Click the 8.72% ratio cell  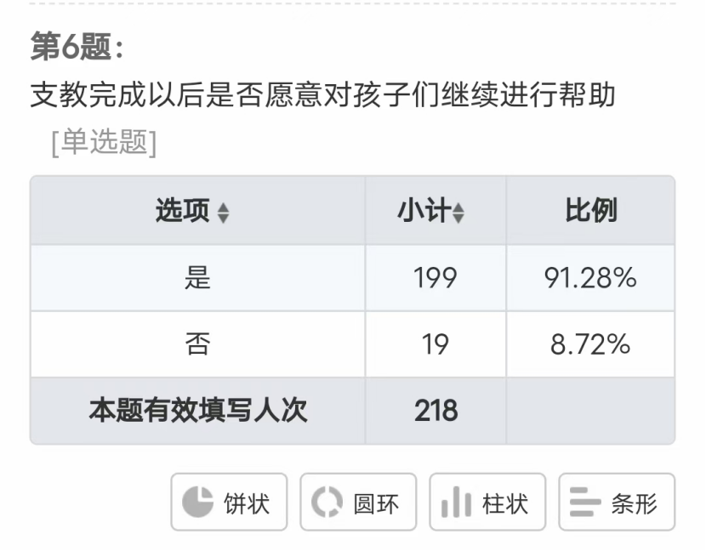click(x=590, y=344)
